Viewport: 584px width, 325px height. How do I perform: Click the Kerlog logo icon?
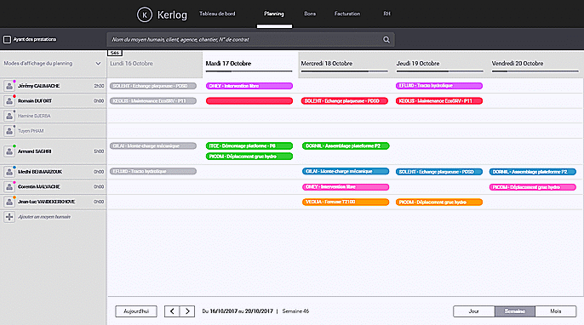click(145, 15)
